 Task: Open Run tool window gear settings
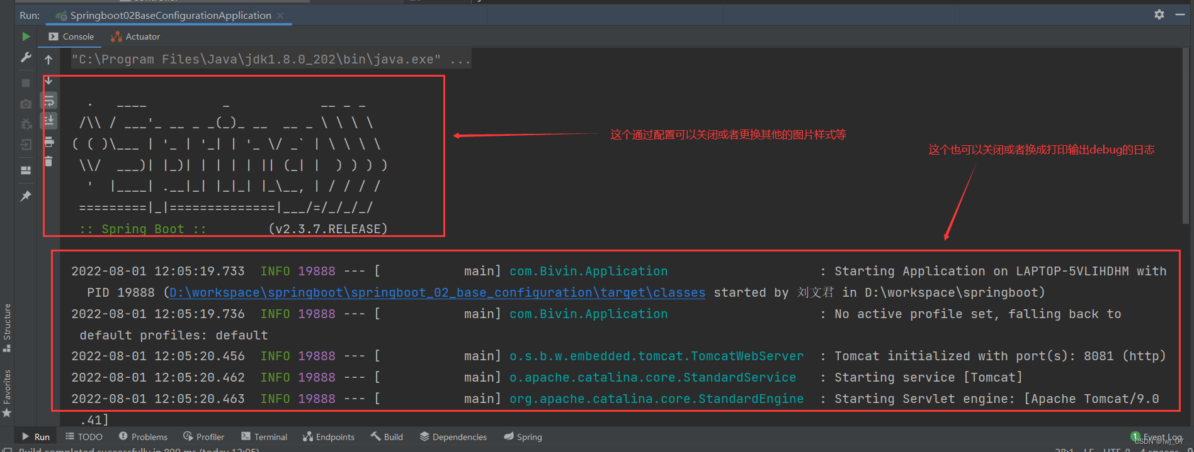[1159, 14]
